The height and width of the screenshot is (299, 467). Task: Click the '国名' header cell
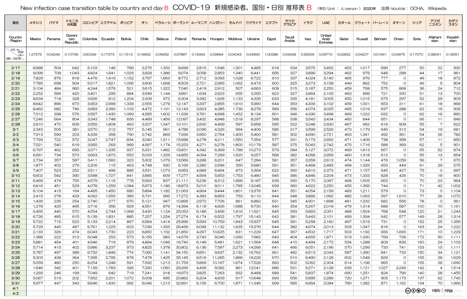[x=16, y=23]
